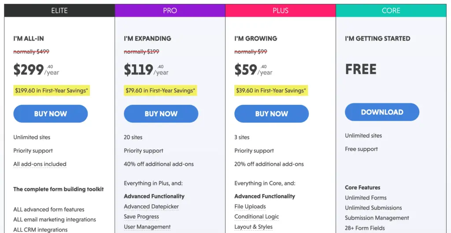Screen dimensions: 451x233
Task: Click the Layout & Styles feature link
Action: pyautogui.click(x=253, y=227)
